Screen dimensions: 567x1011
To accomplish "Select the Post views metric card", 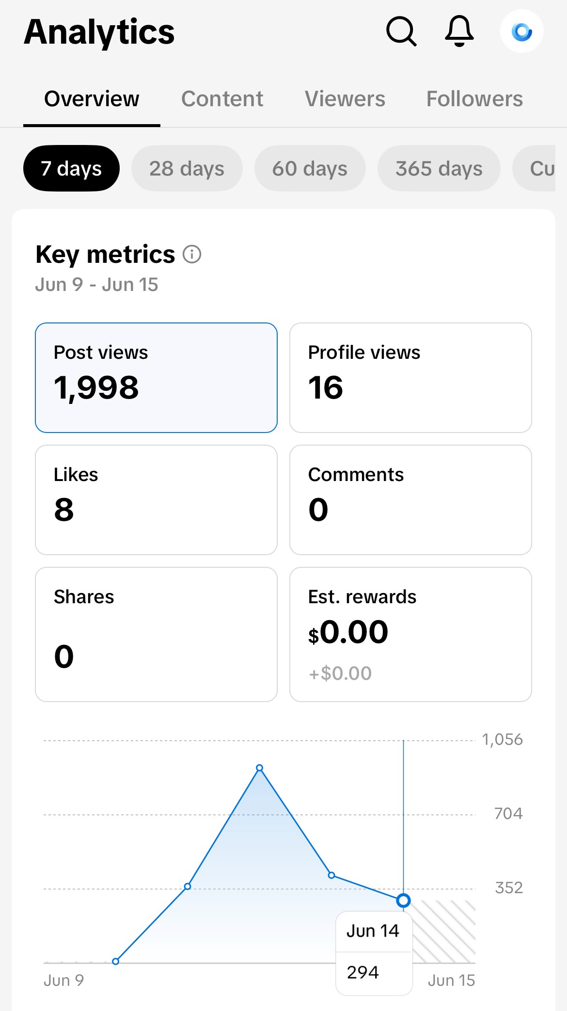I will 156,378.
